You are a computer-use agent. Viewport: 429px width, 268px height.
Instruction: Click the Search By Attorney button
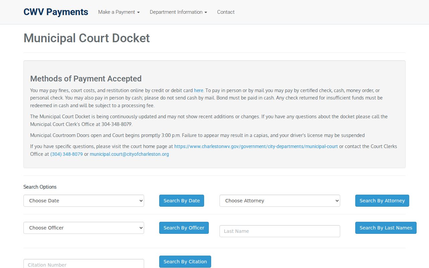click(382, 201)
